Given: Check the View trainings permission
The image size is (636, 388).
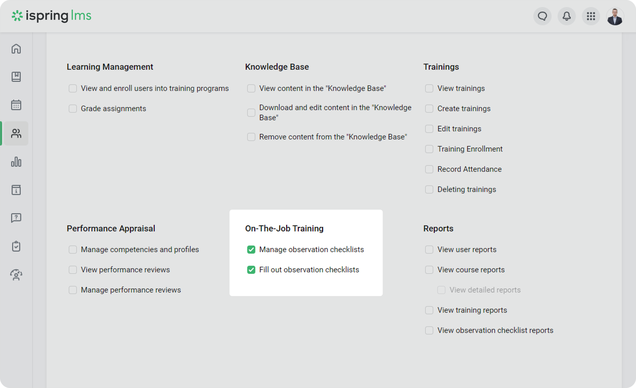Looking at the screenshot, I should click(429, 88).
